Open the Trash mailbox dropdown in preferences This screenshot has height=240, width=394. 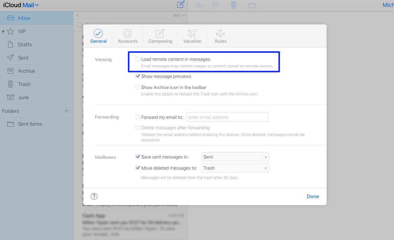point(235,168)
